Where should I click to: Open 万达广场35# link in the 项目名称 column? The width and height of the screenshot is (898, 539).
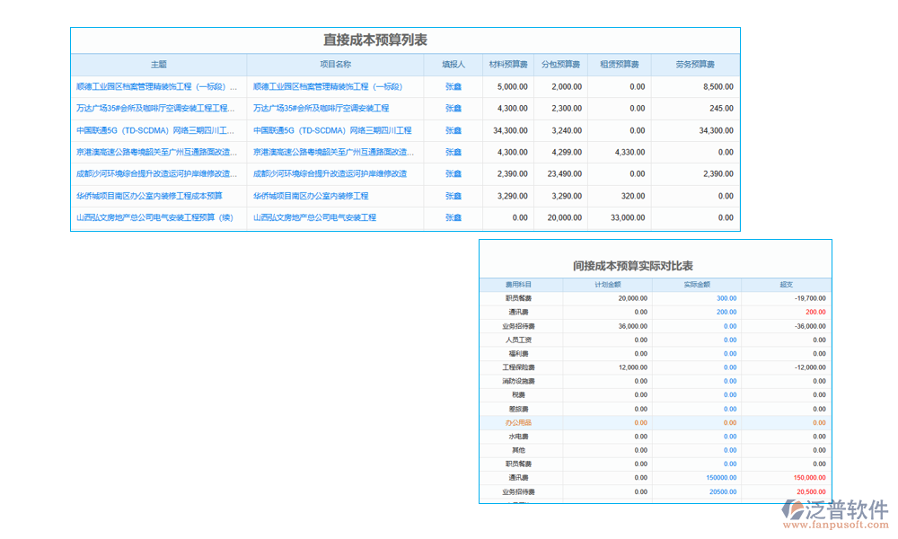(x=321, y=109)
